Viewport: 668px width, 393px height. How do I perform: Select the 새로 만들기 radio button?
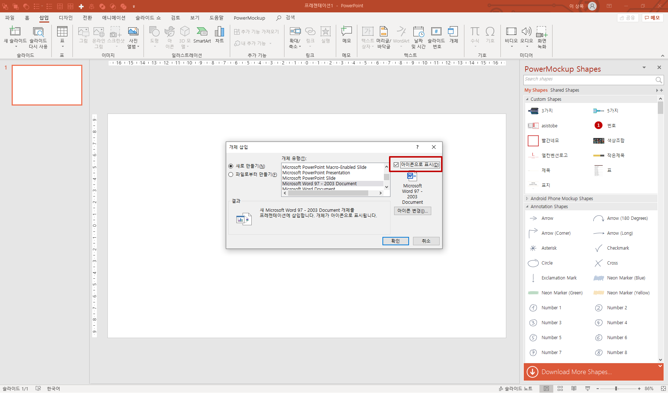[231, 166]
